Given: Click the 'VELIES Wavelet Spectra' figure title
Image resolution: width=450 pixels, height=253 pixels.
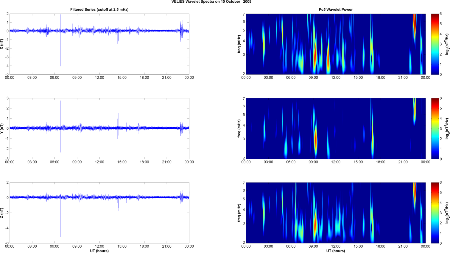Looking at the screenshot, I should click(211, 2).
